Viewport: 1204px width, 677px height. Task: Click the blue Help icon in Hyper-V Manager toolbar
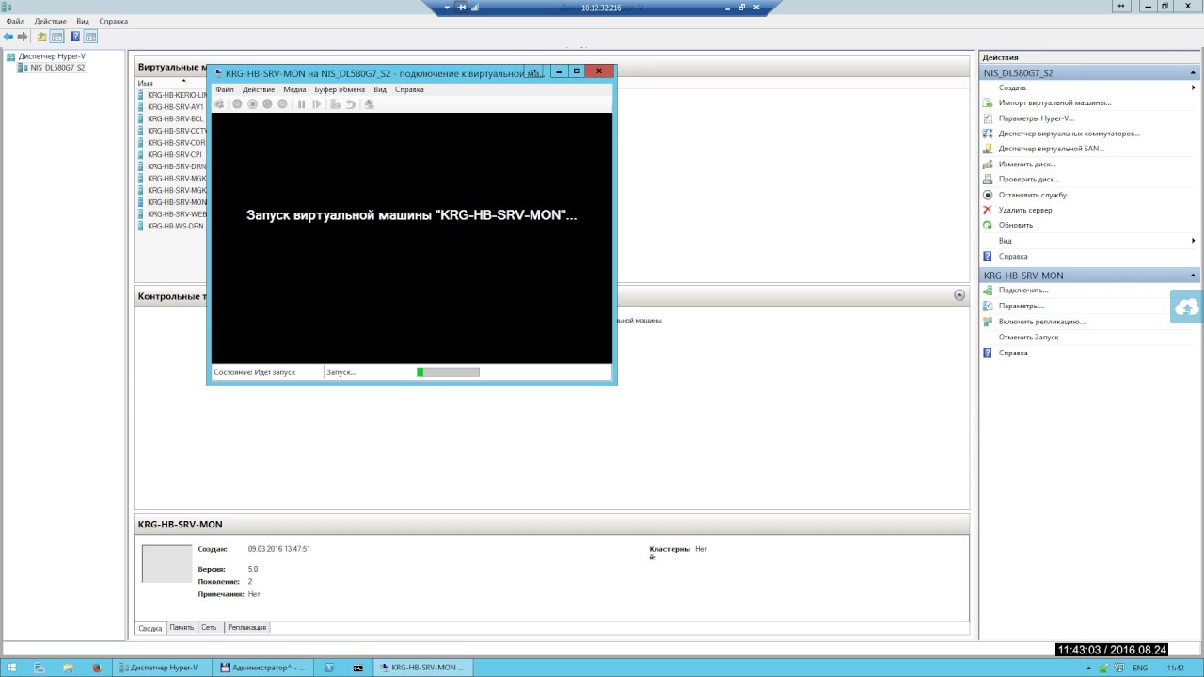coord(74,37)
